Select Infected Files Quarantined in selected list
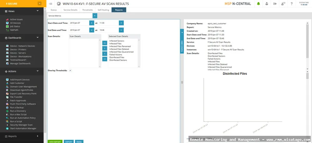The image size is (312, 143). coord(121,52)
